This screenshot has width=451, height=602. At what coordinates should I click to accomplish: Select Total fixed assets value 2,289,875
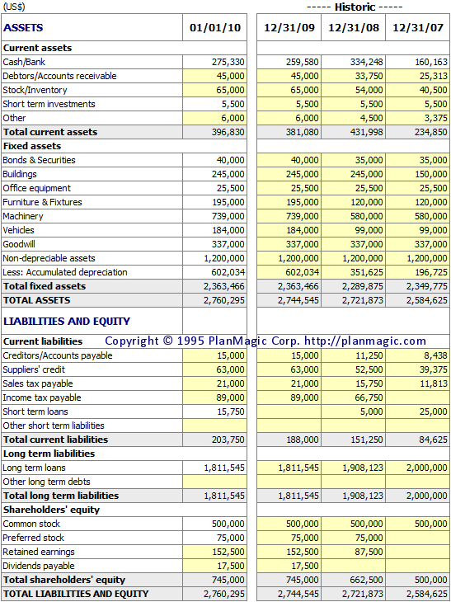354,286
